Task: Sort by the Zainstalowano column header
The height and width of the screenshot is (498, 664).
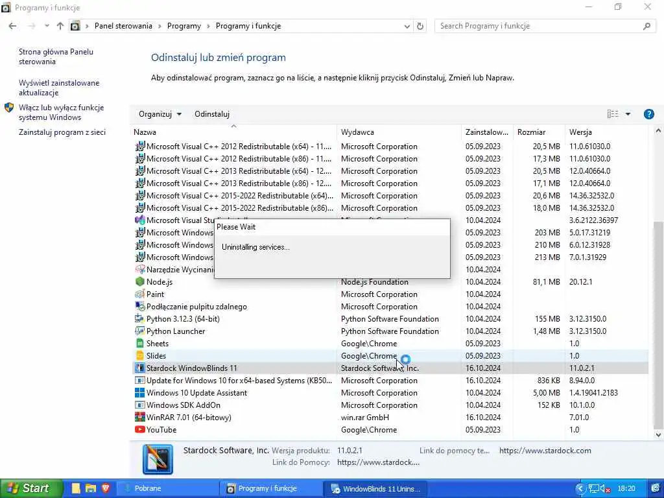Action: [487, 132]
